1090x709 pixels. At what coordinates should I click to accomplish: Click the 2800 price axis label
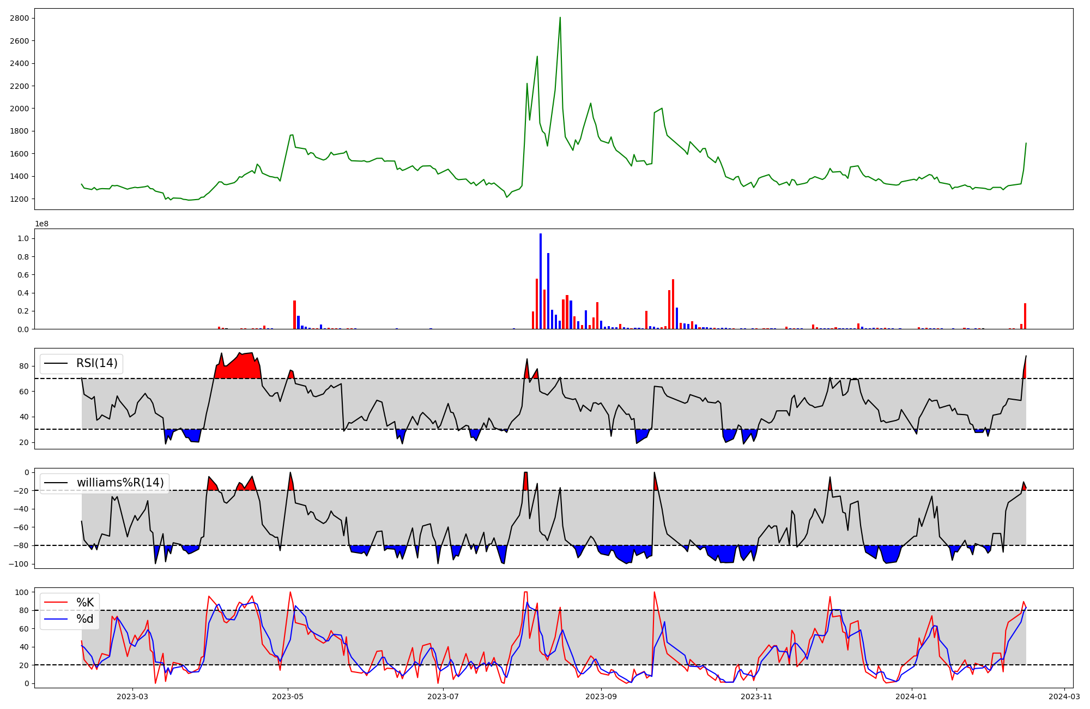[20, 19]
